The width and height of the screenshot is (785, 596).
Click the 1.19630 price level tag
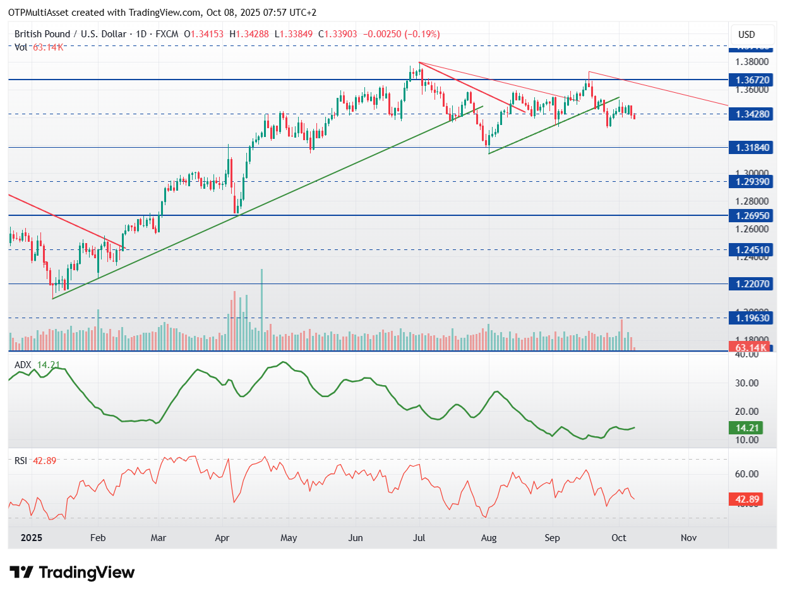click(752, 318)
